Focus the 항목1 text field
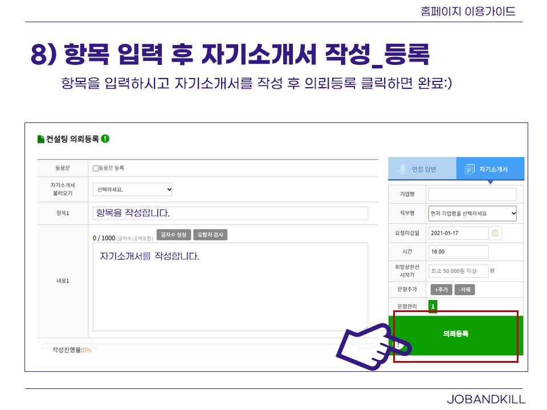547x410 pixels. [230, 213]
